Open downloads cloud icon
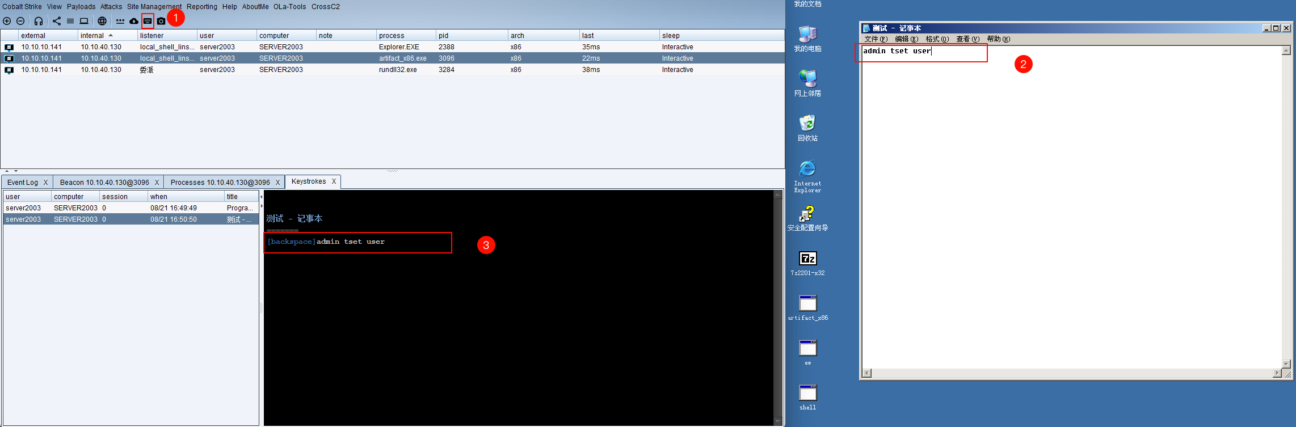Viewport: 1296px width, 427px height. point(134,21)
